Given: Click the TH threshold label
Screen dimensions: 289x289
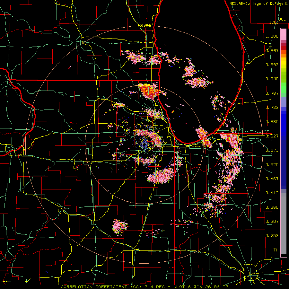Looking at the screenshot, I should pos(276,250).
